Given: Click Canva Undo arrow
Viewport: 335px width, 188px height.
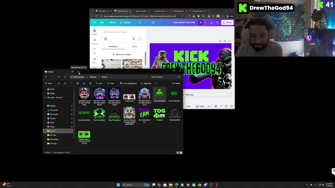Looking at the screenshot, I should pyautogui.click(x=140, y=22).
